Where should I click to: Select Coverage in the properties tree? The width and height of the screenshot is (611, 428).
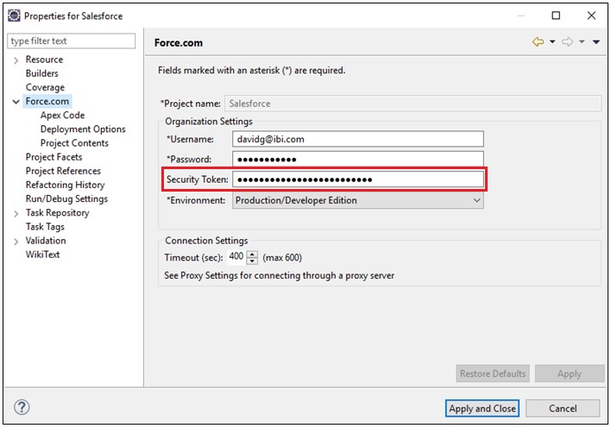(45, 87)
